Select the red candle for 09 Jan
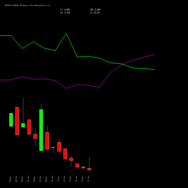 (x=47, y=141)
